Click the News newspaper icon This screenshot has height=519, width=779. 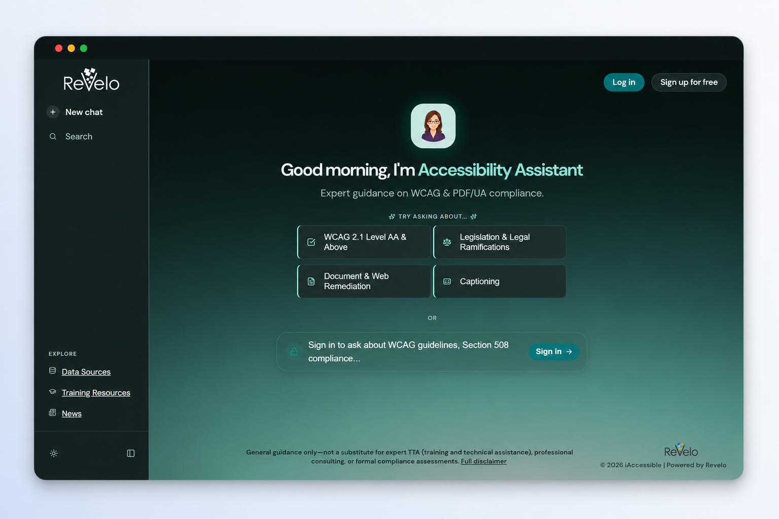(x=52, y=413)
